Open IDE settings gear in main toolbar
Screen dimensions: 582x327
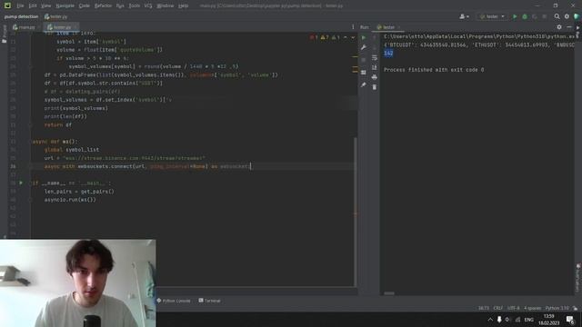[567, 16]
